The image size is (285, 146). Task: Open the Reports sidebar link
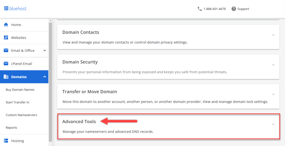tap(11, 128)
